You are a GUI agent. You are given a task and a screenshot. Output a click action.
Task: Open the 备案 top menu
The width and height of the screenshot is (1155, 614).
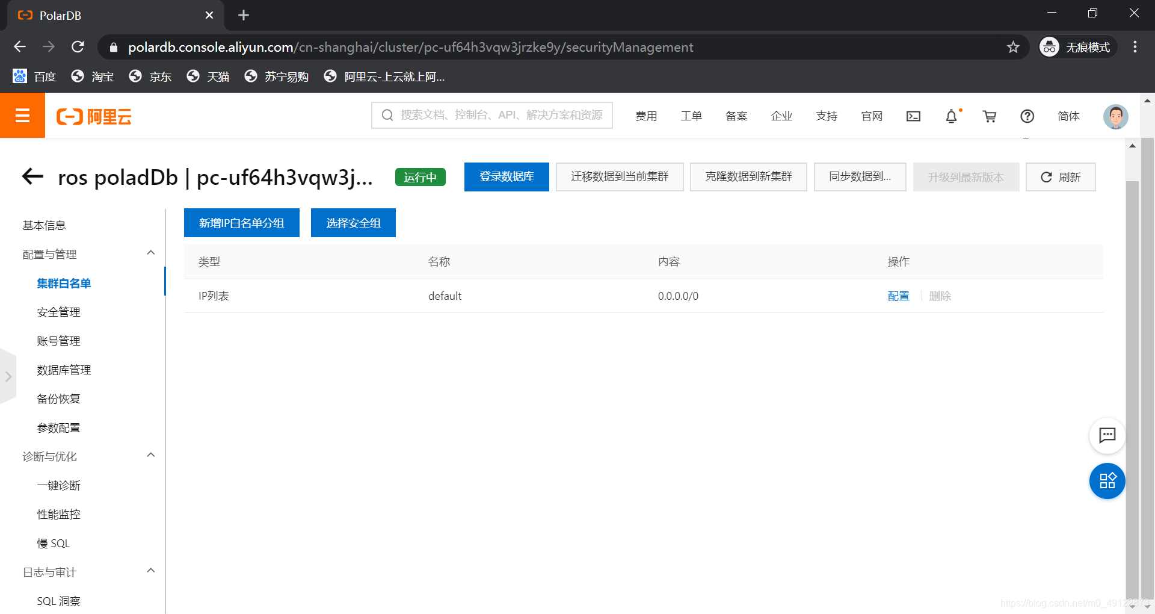point(736,116)
